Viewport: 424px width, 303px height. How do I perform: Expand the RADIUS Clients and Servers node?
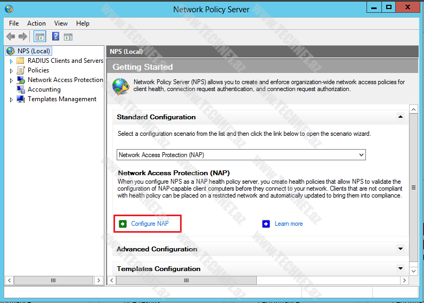click(x=11, y=61)
